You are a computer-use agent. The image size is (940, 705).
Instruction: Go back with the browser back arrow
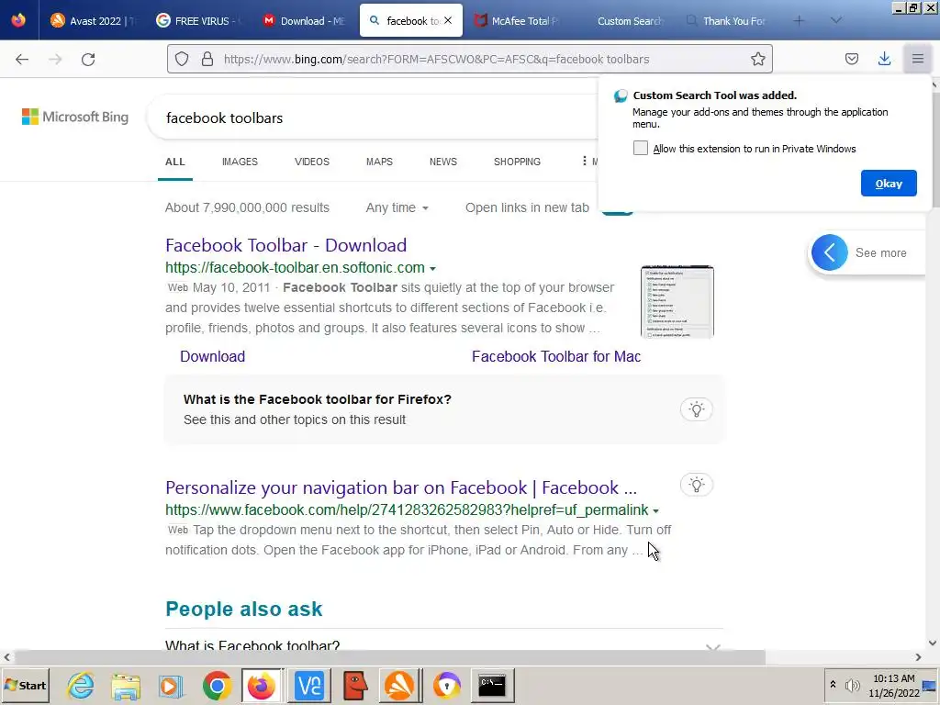22,59
